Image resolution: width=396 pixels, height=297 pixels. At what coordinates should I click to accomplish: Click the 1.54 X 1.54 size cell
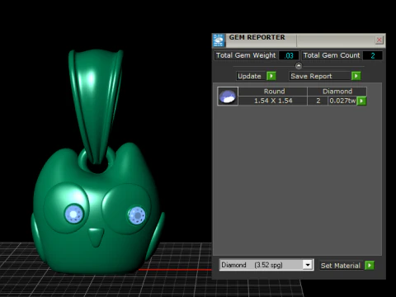click(273, 101)
